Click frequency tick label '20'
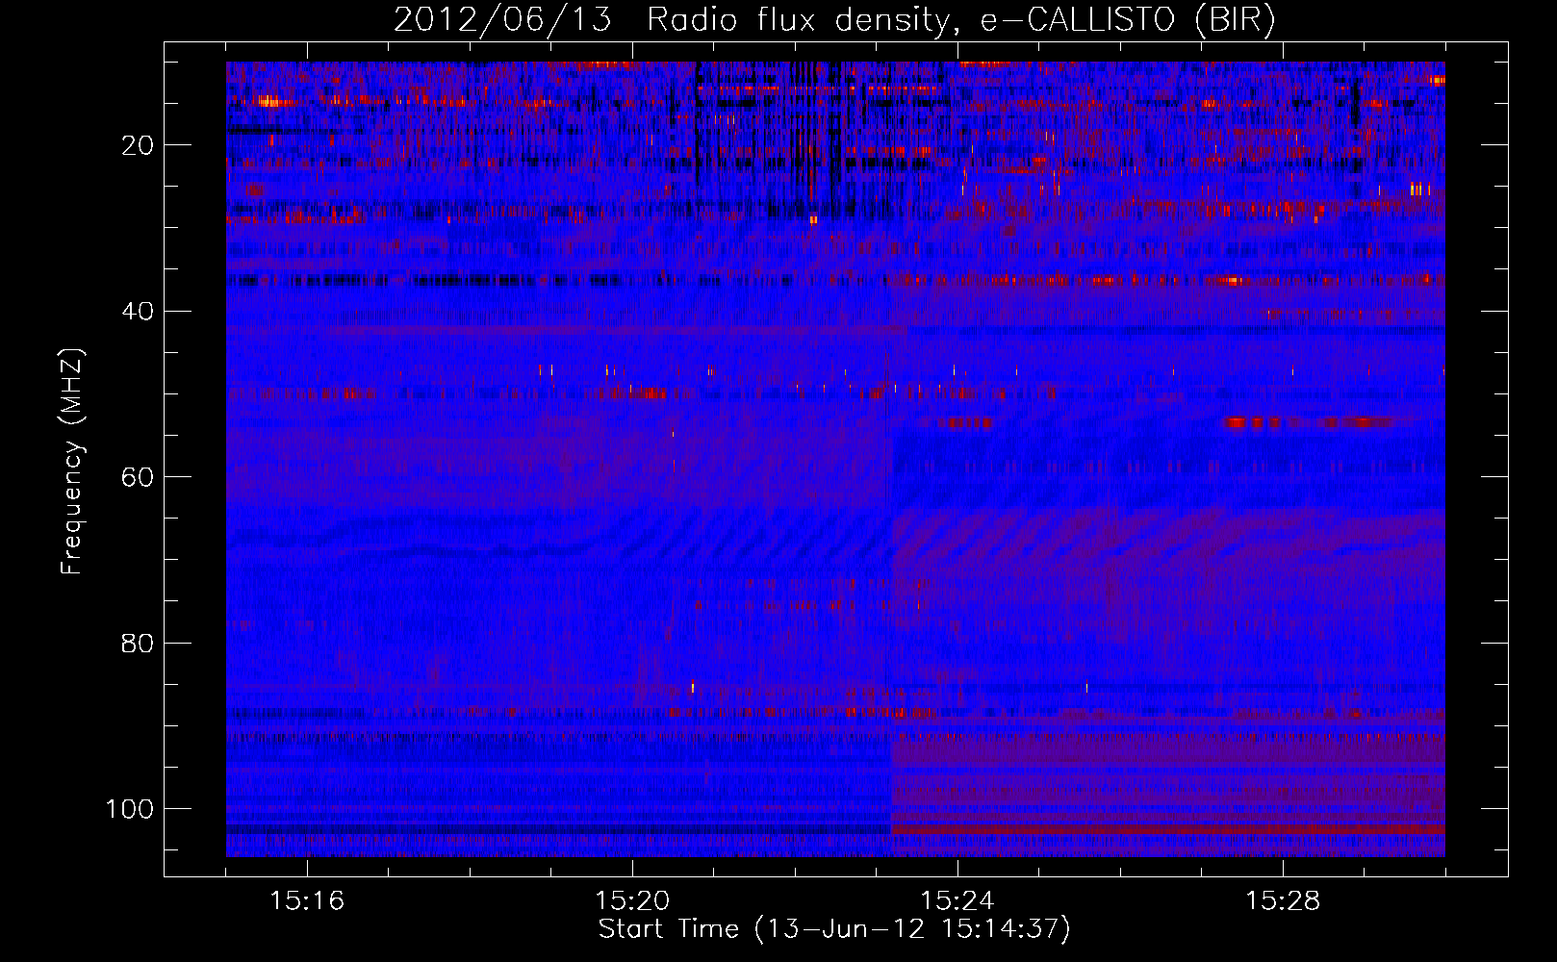The image size is (1557, 962). [138, 145]
